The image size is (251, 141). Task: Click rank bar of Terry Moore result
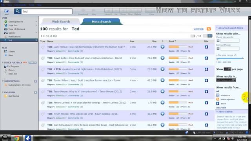pyautogui.click(x=178, y=91)
